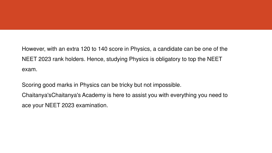
Task: Click the word "exam." on its own line
Action: click(x=29, y=69)
